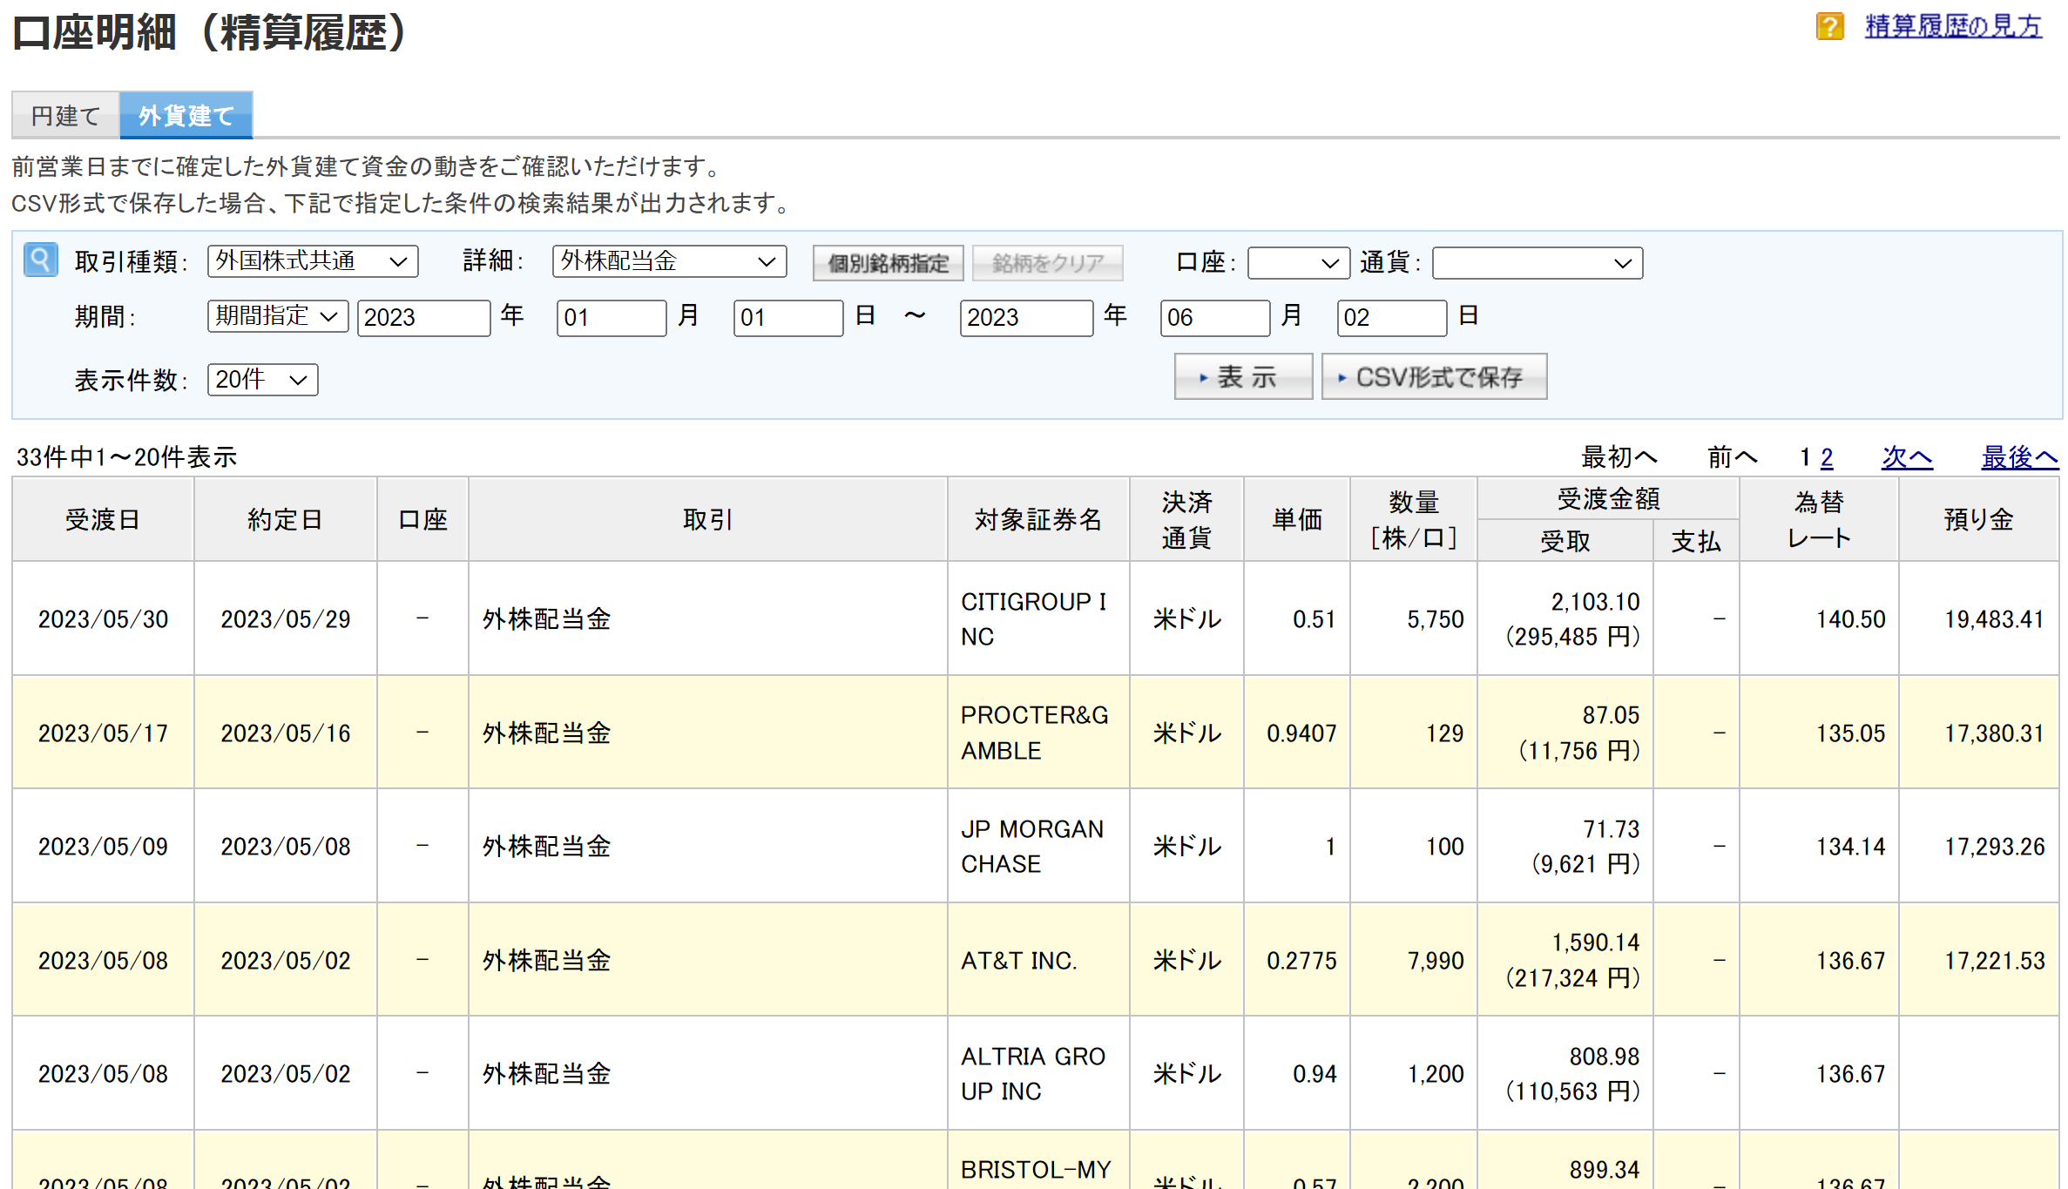Click the orange question mark help icon
Viewport: 2068px width, 1189px height.
point(1829,26)
